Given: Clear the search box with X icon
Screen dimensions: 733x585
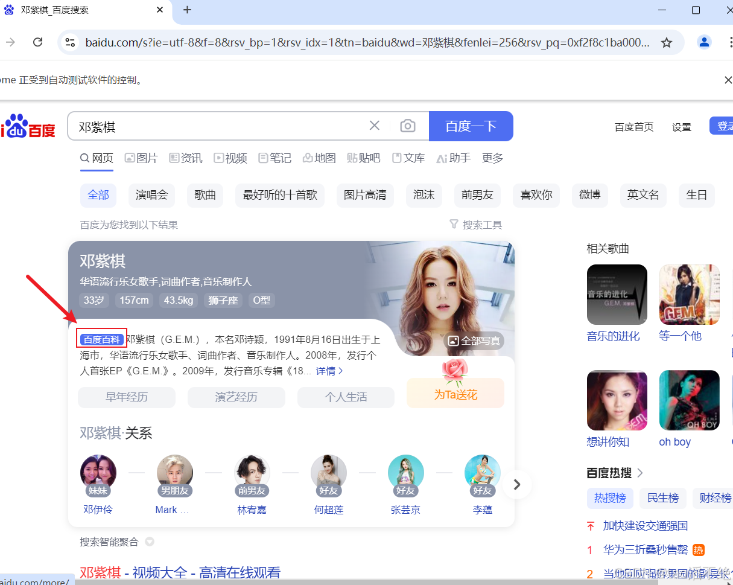Looking at the screenshot, I should point(375,126).
